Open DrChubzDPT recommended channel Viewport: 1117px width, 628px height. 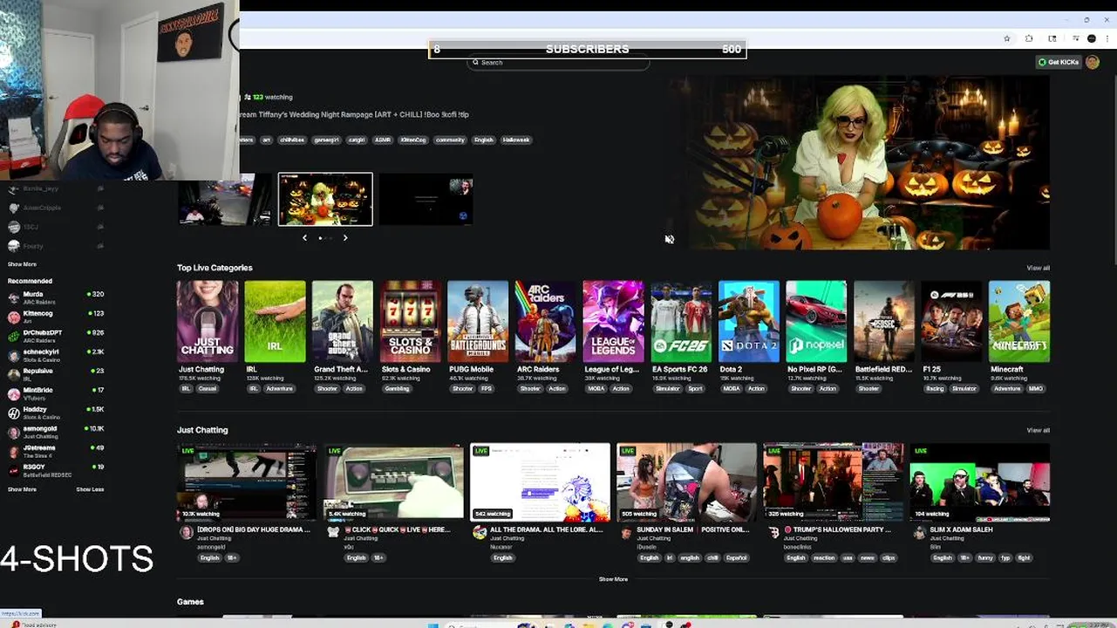click(56, 335)
